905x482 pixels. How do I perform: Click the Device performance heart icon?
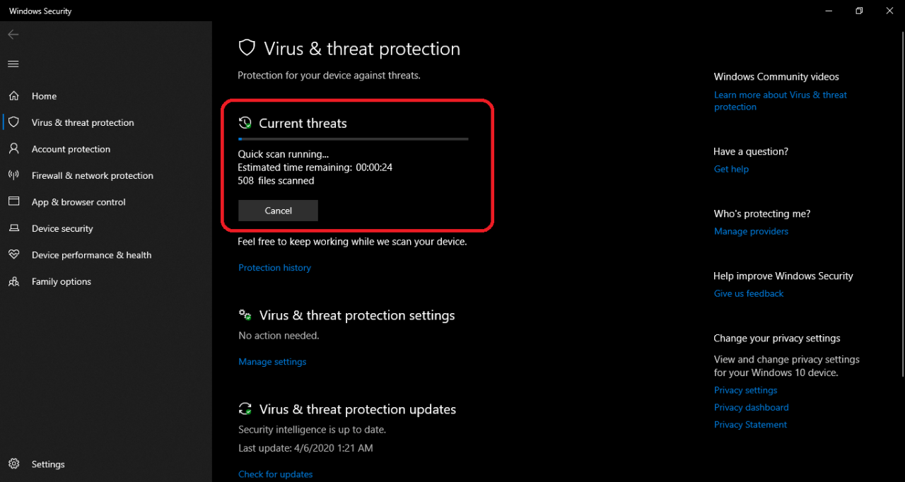13,254
